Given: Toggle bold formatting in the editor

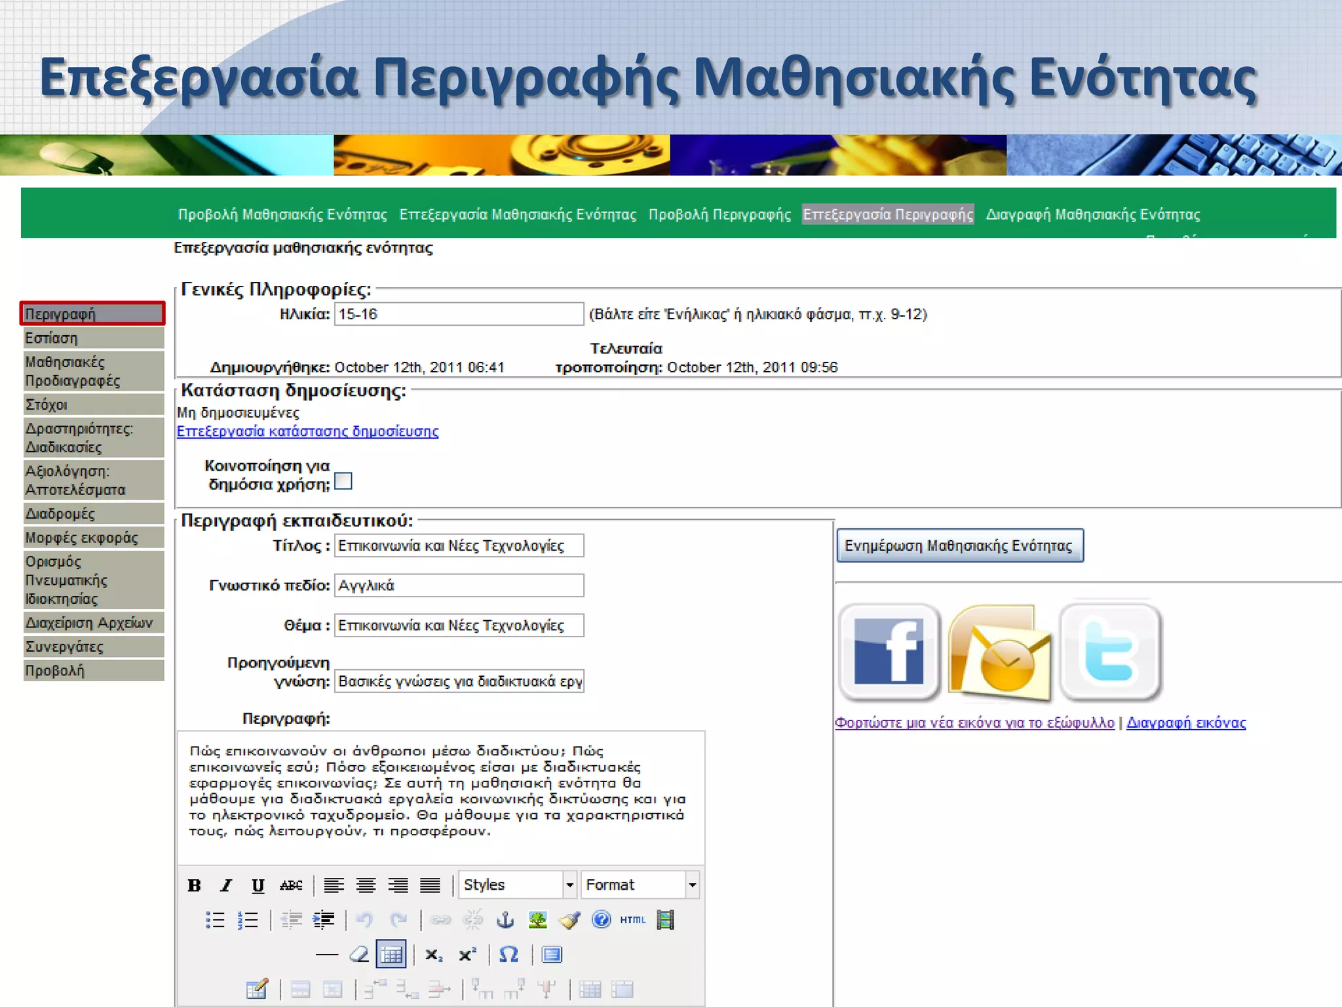Looking at the screenshot, I should click(194, 885).
